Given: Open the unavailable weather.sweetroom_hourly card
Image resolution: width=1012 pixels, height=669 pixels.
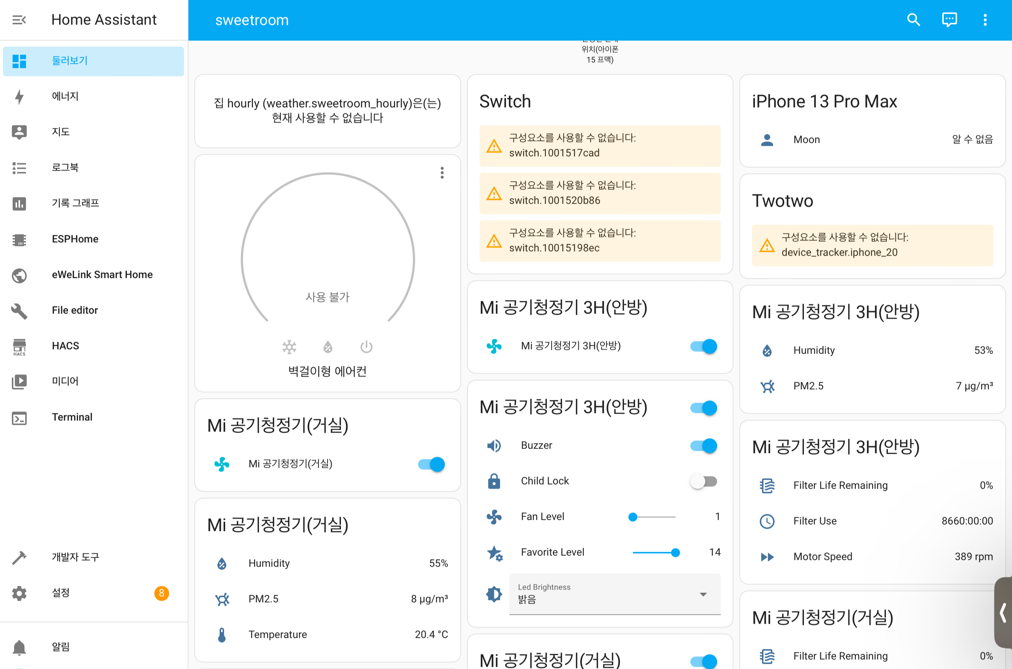Looking at the screenshot, I should pos(328,111).
